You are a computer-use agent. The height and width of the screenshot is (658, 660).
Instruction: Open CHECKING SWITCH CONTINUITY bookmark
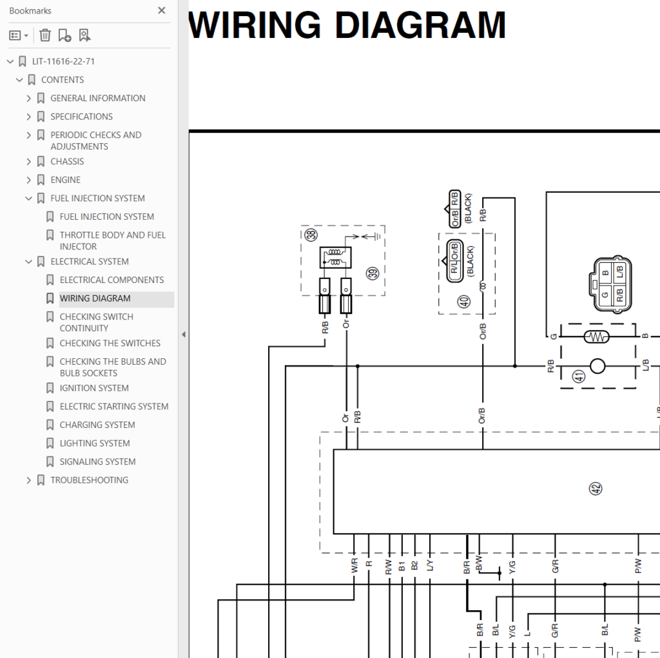tap(97, 322)
